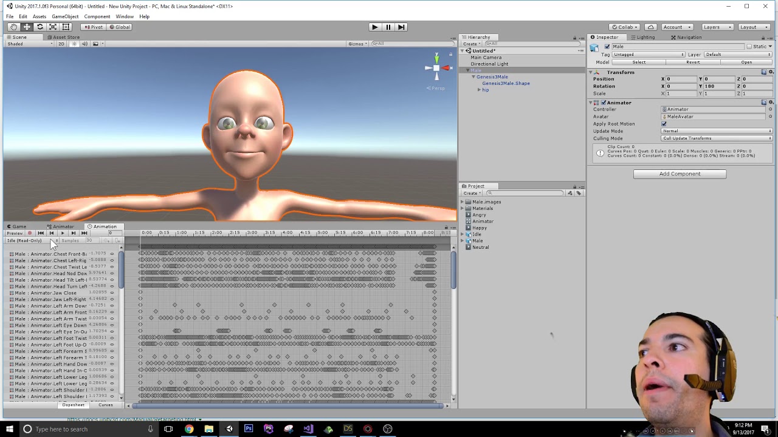Toggle scene audio speaker icon
This screenshot has width=778, height=437.
[84, 44]
